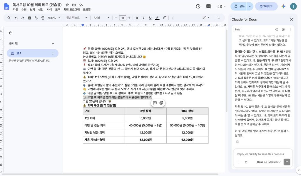
Task: Open Claude panel more options
Action: [290, 30]
